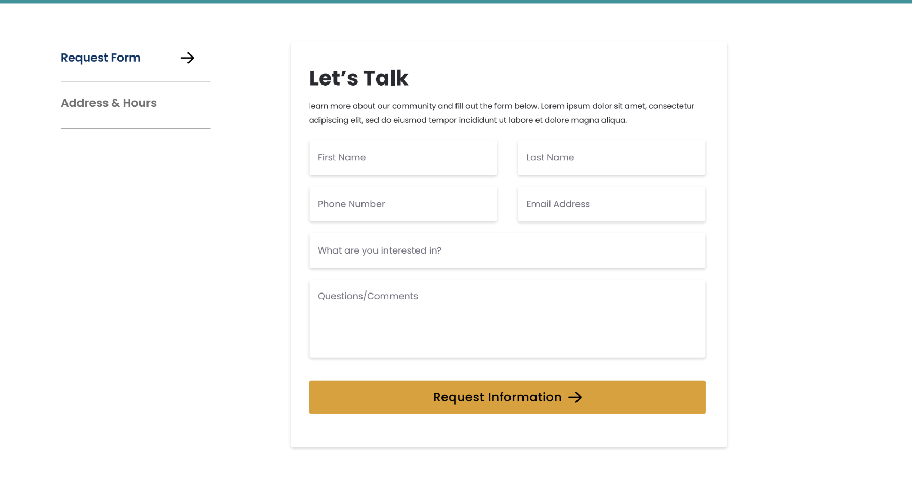The width and height of the screenshot is (912, 502).
Task: Focus the First Name field
Action: tap(403, 158)
